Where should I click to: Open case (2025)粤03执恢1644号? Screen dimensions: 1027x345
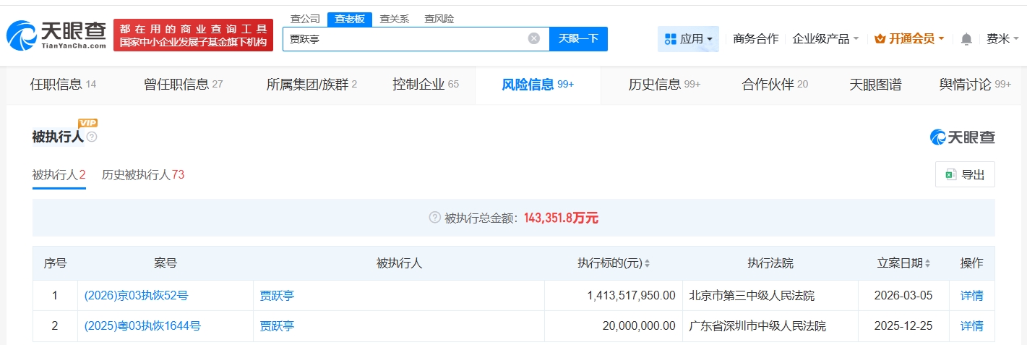pyautogui.click(x=142, y=326)
